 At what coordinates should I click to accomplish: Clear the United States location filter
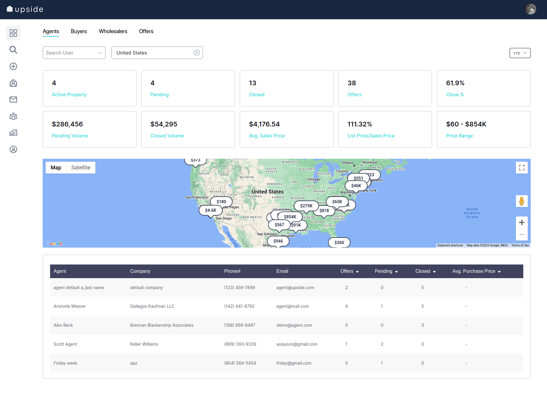[197, 53]
